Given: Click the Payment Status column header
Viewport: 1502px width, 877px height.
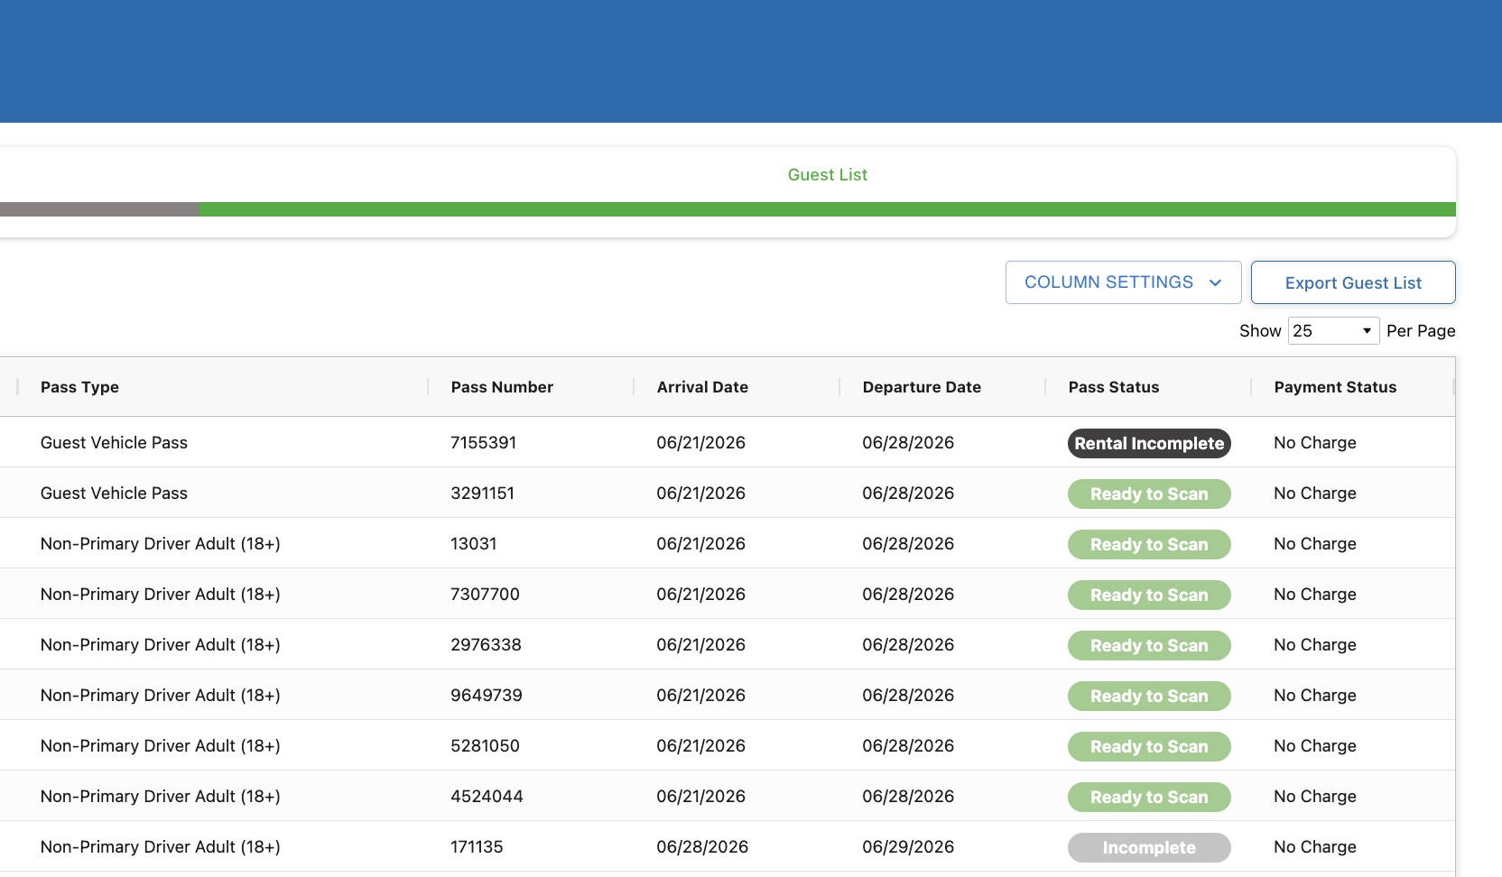Looking at the screenshot, I should point(1335,387).
